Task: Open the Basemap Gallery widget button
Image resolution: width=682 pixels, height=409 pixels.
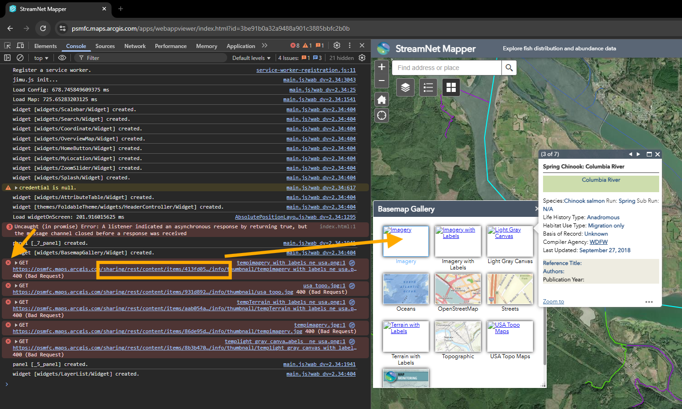Action: 451,87
